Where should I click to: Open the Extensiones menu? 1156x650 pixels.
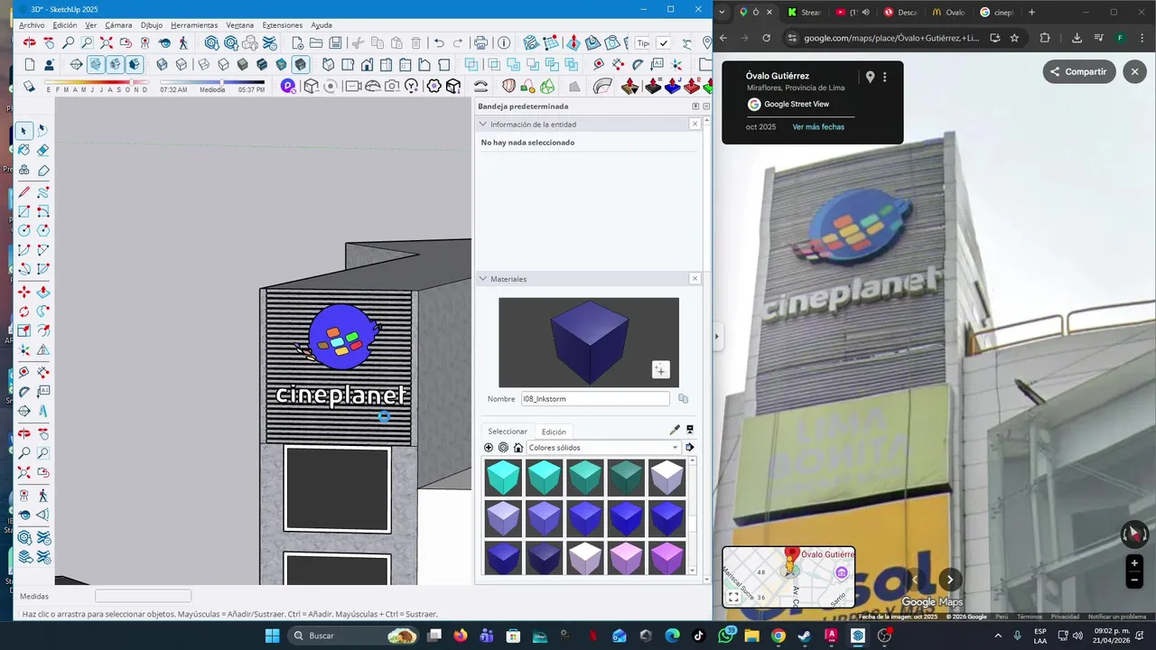[283, 25]
